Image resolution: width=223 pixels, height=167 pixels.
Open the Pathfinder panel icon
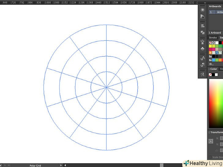(x=202, y=32)
